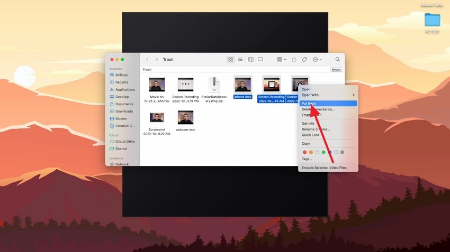450x252 pixels.
Task: Switch to column view
Action: [x=250, y=59]
